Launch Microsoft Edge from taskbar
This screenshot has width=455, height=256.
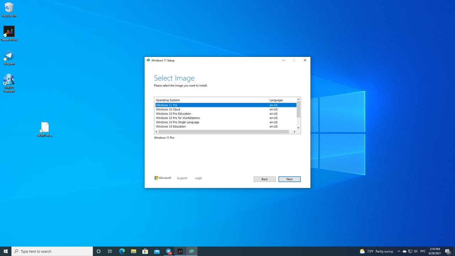point(122,251)
